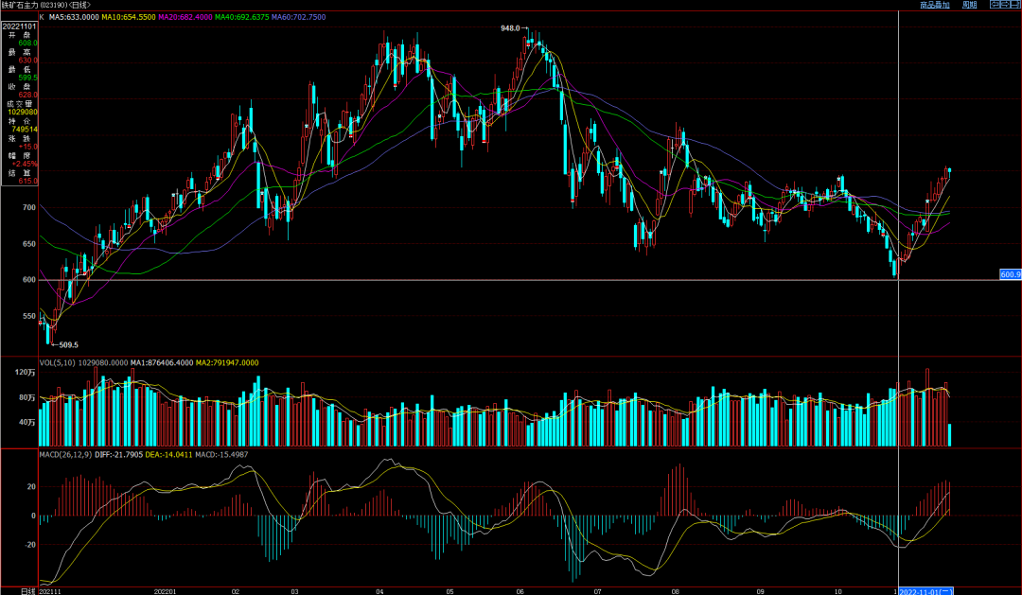Click the 948.0 high price marker
This screenshot has height=595, width=1022.
click(511, 29)
